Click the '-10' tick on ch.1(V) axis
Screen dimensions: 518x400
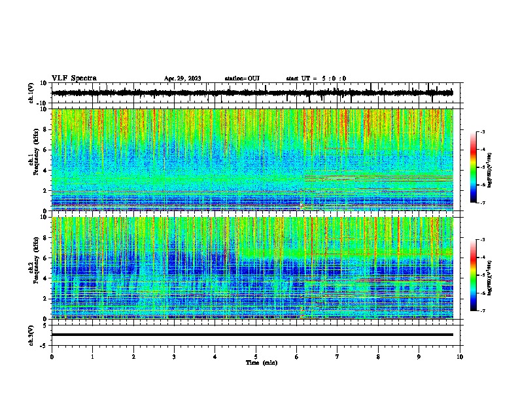pos(43,103)
